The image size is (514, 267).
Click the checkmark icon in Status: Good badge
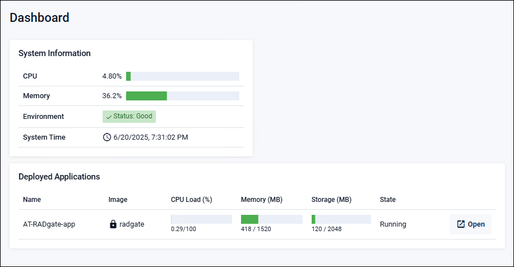pyautogui.click(x=109, y=117)
